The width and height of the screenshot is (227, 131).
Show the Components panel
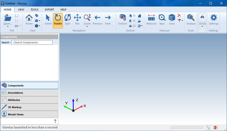29,86
